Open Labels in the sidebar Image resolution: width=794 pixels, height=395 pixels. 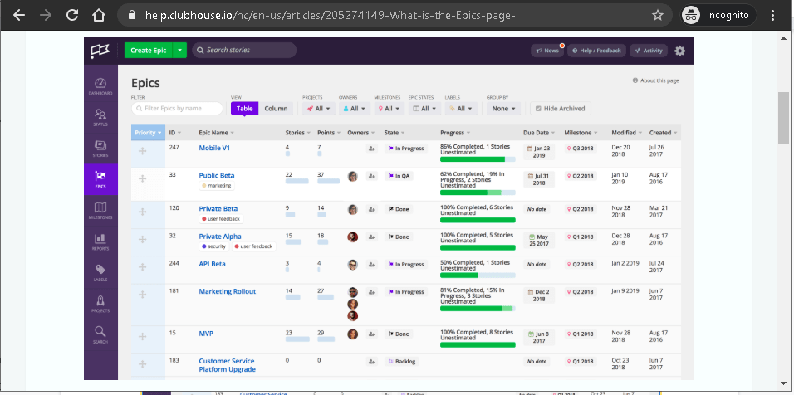tap(100, 272)
